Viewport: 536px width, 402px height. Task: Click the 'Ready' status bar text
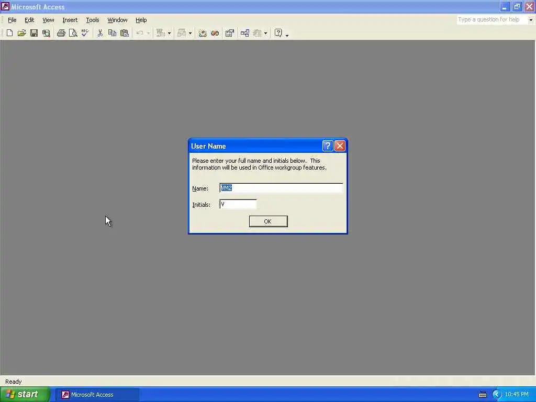pos(13,382)
